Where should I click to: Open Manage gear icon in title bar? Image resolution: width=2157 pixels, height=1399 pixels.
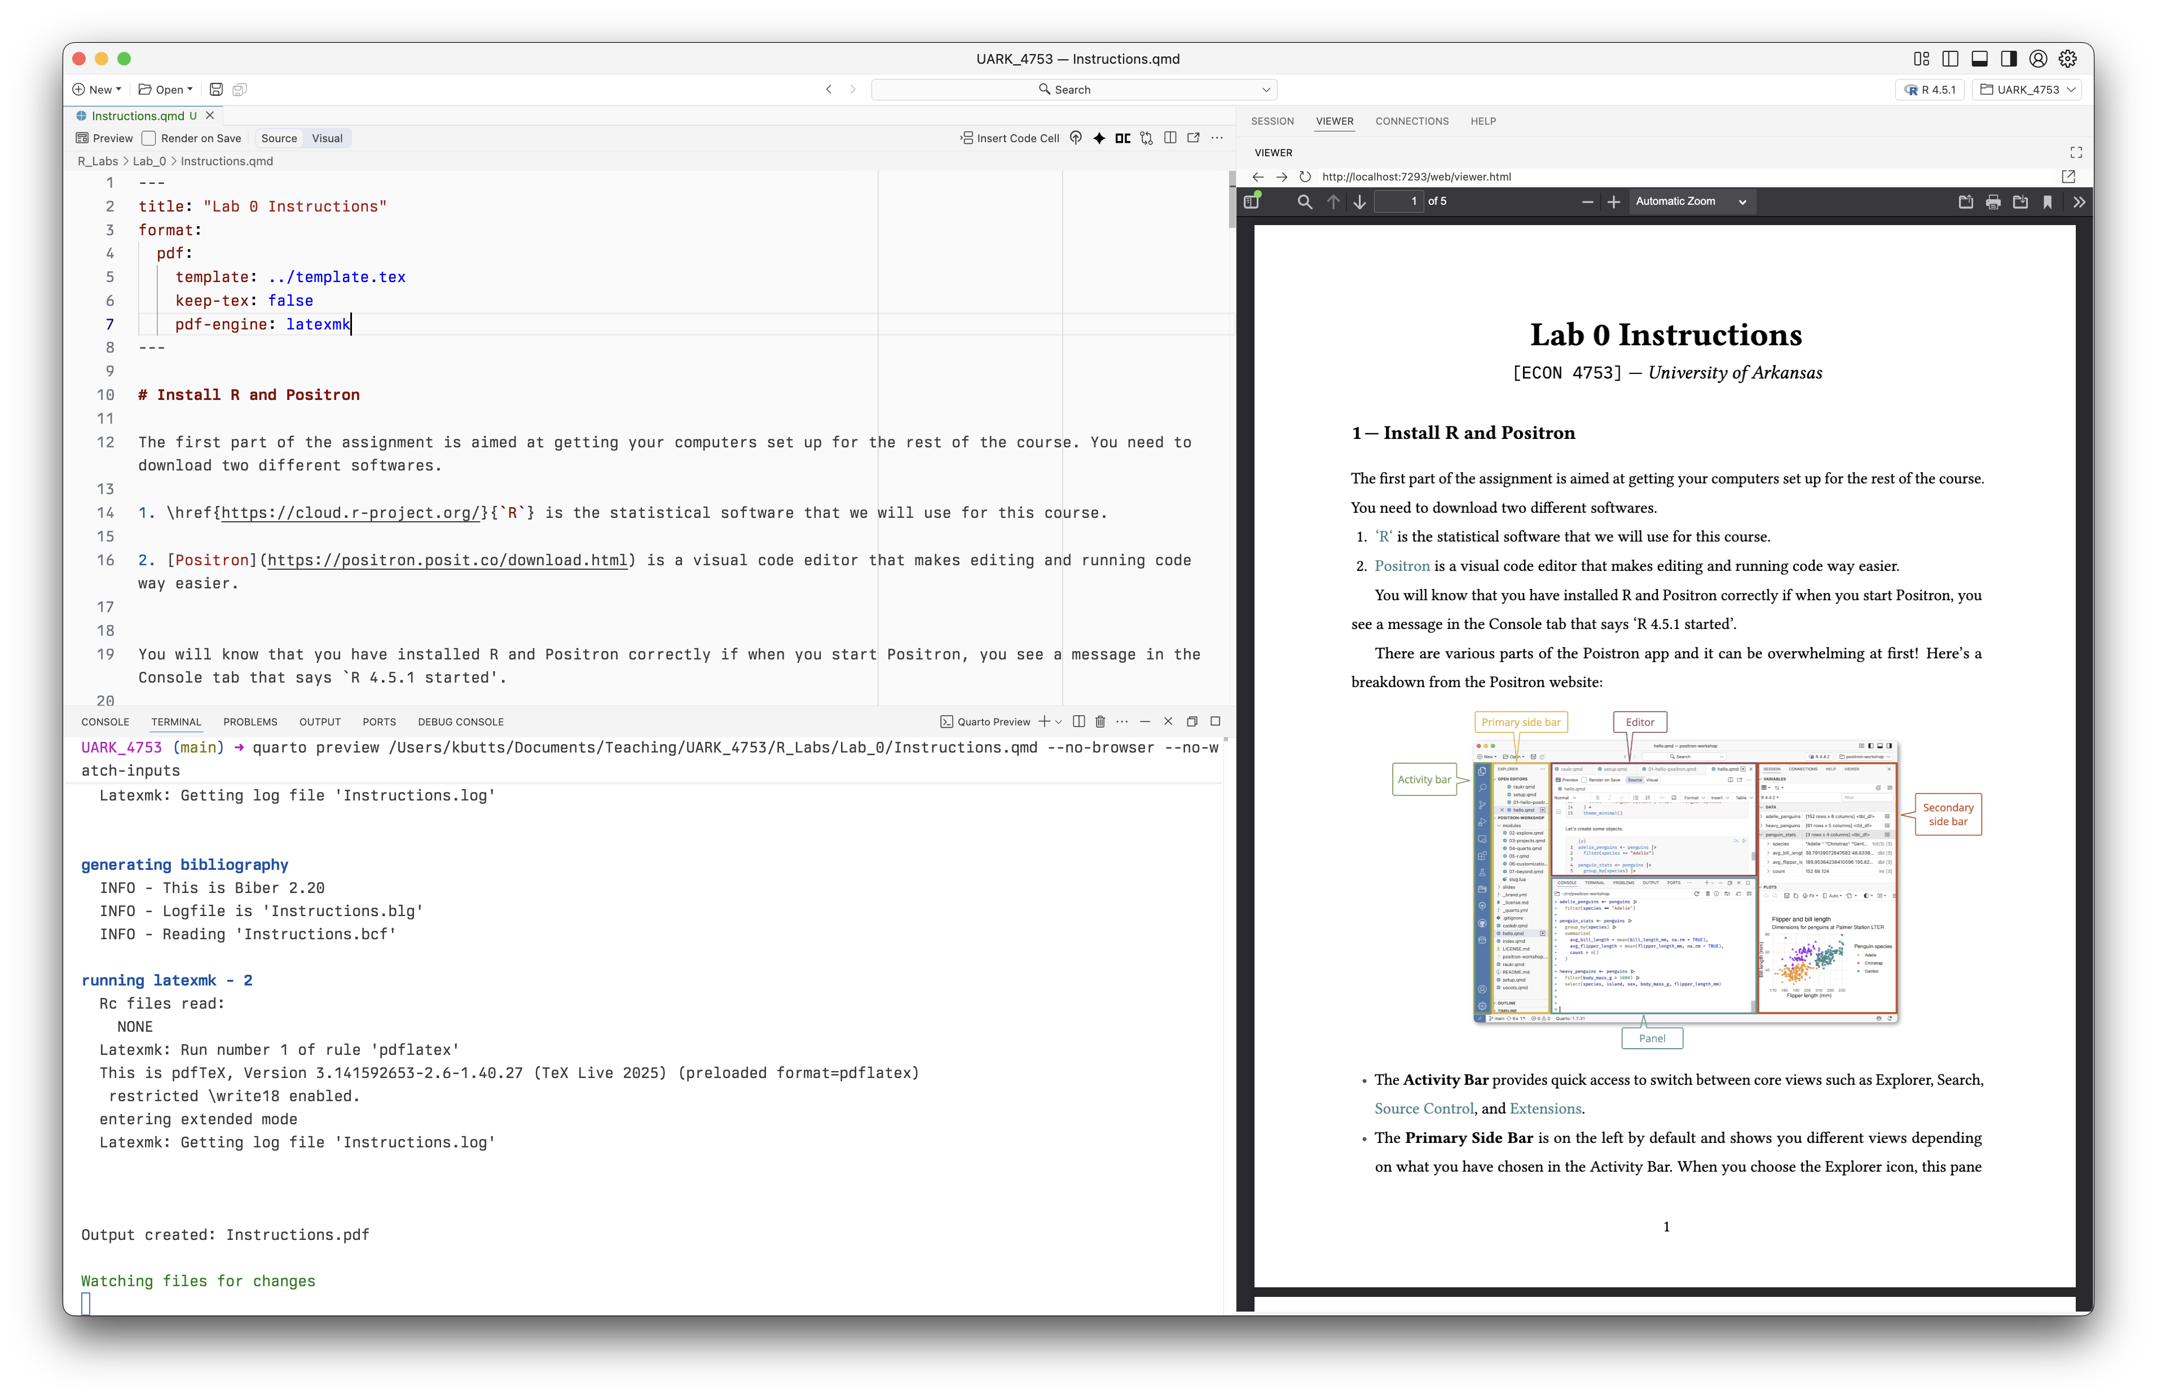[2068, 59]
